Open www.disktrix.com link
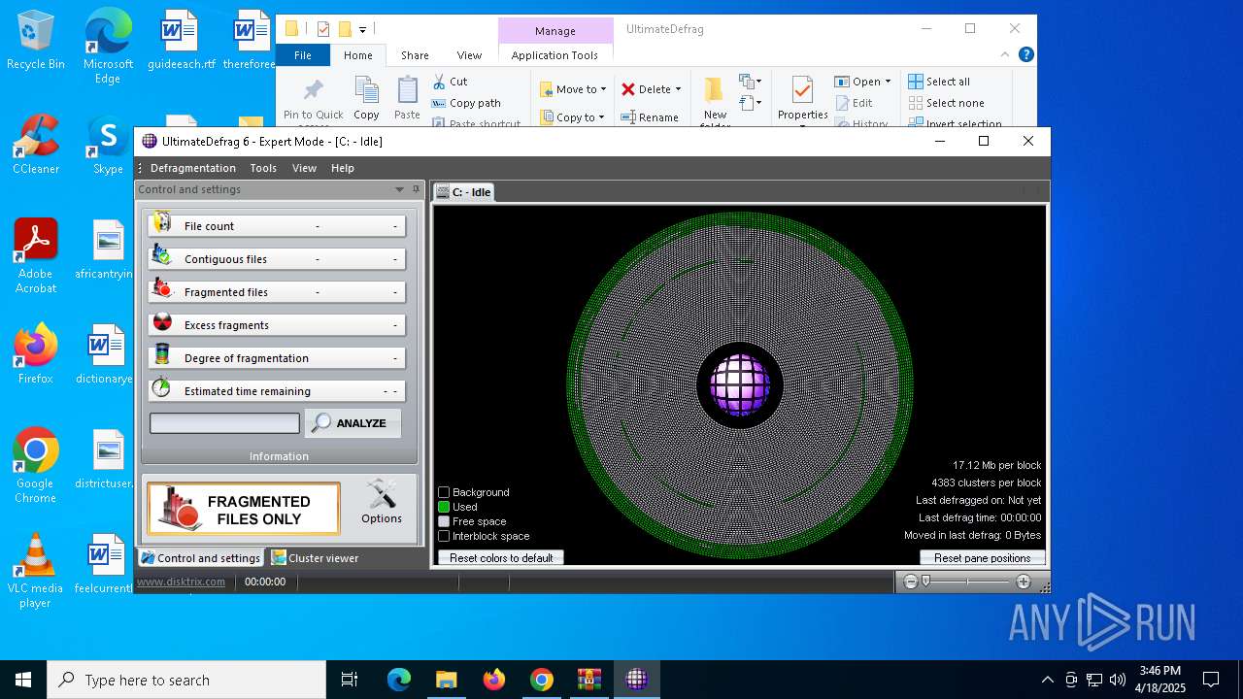The width and height of the screenshot is (1243, 699). click(x=181, y=582)
